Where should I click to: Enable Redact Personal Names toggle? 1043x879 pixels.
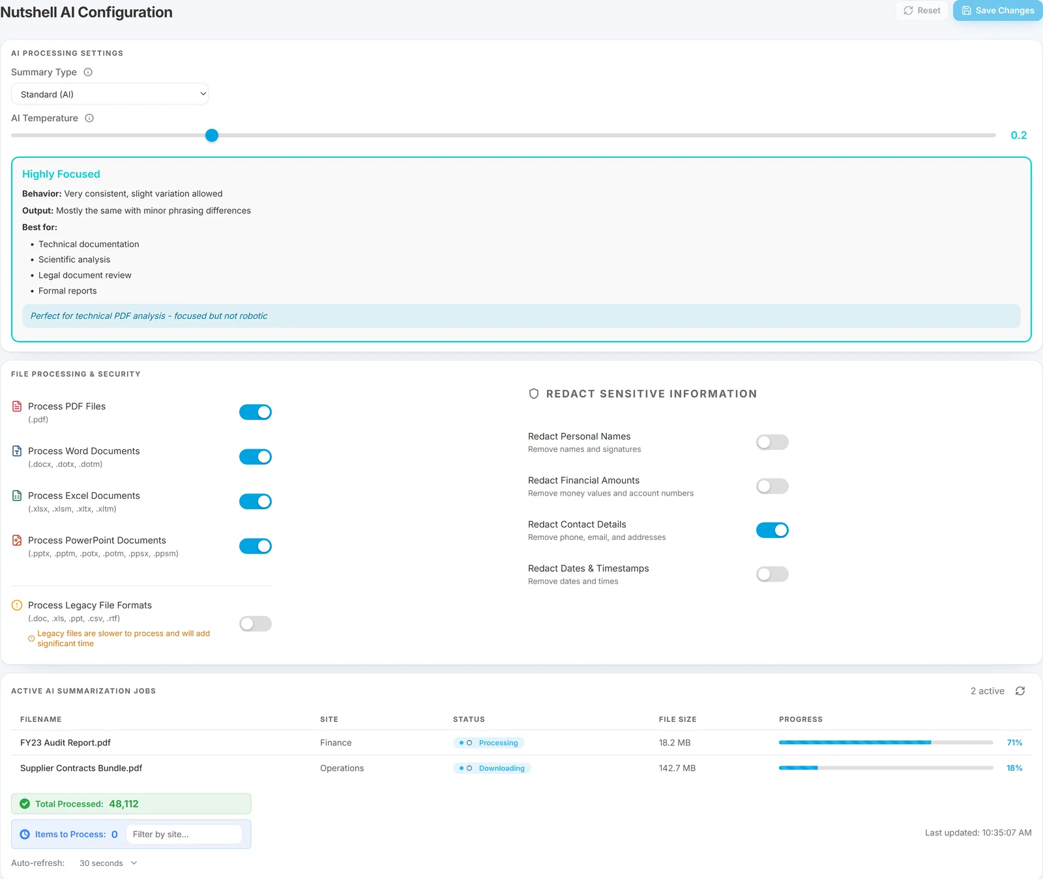click(772, 442)
